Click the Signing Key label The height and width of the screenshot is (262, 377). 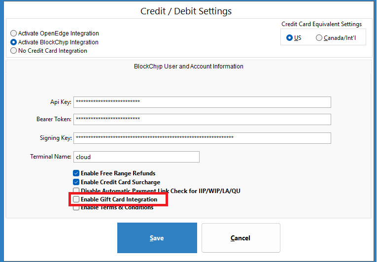pos(56,138)
